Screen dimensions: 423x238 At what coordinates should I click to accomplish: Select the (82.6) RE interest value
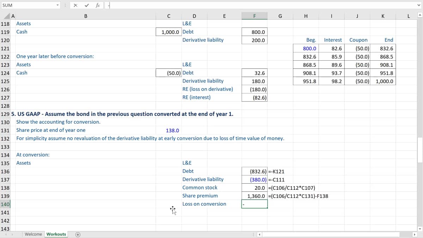(x=255, y=98)
